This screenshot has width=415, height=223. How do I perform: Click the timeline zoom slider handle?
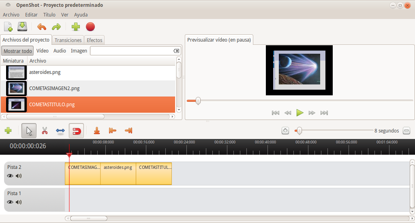pyautogui.click(x=299, y=130)
